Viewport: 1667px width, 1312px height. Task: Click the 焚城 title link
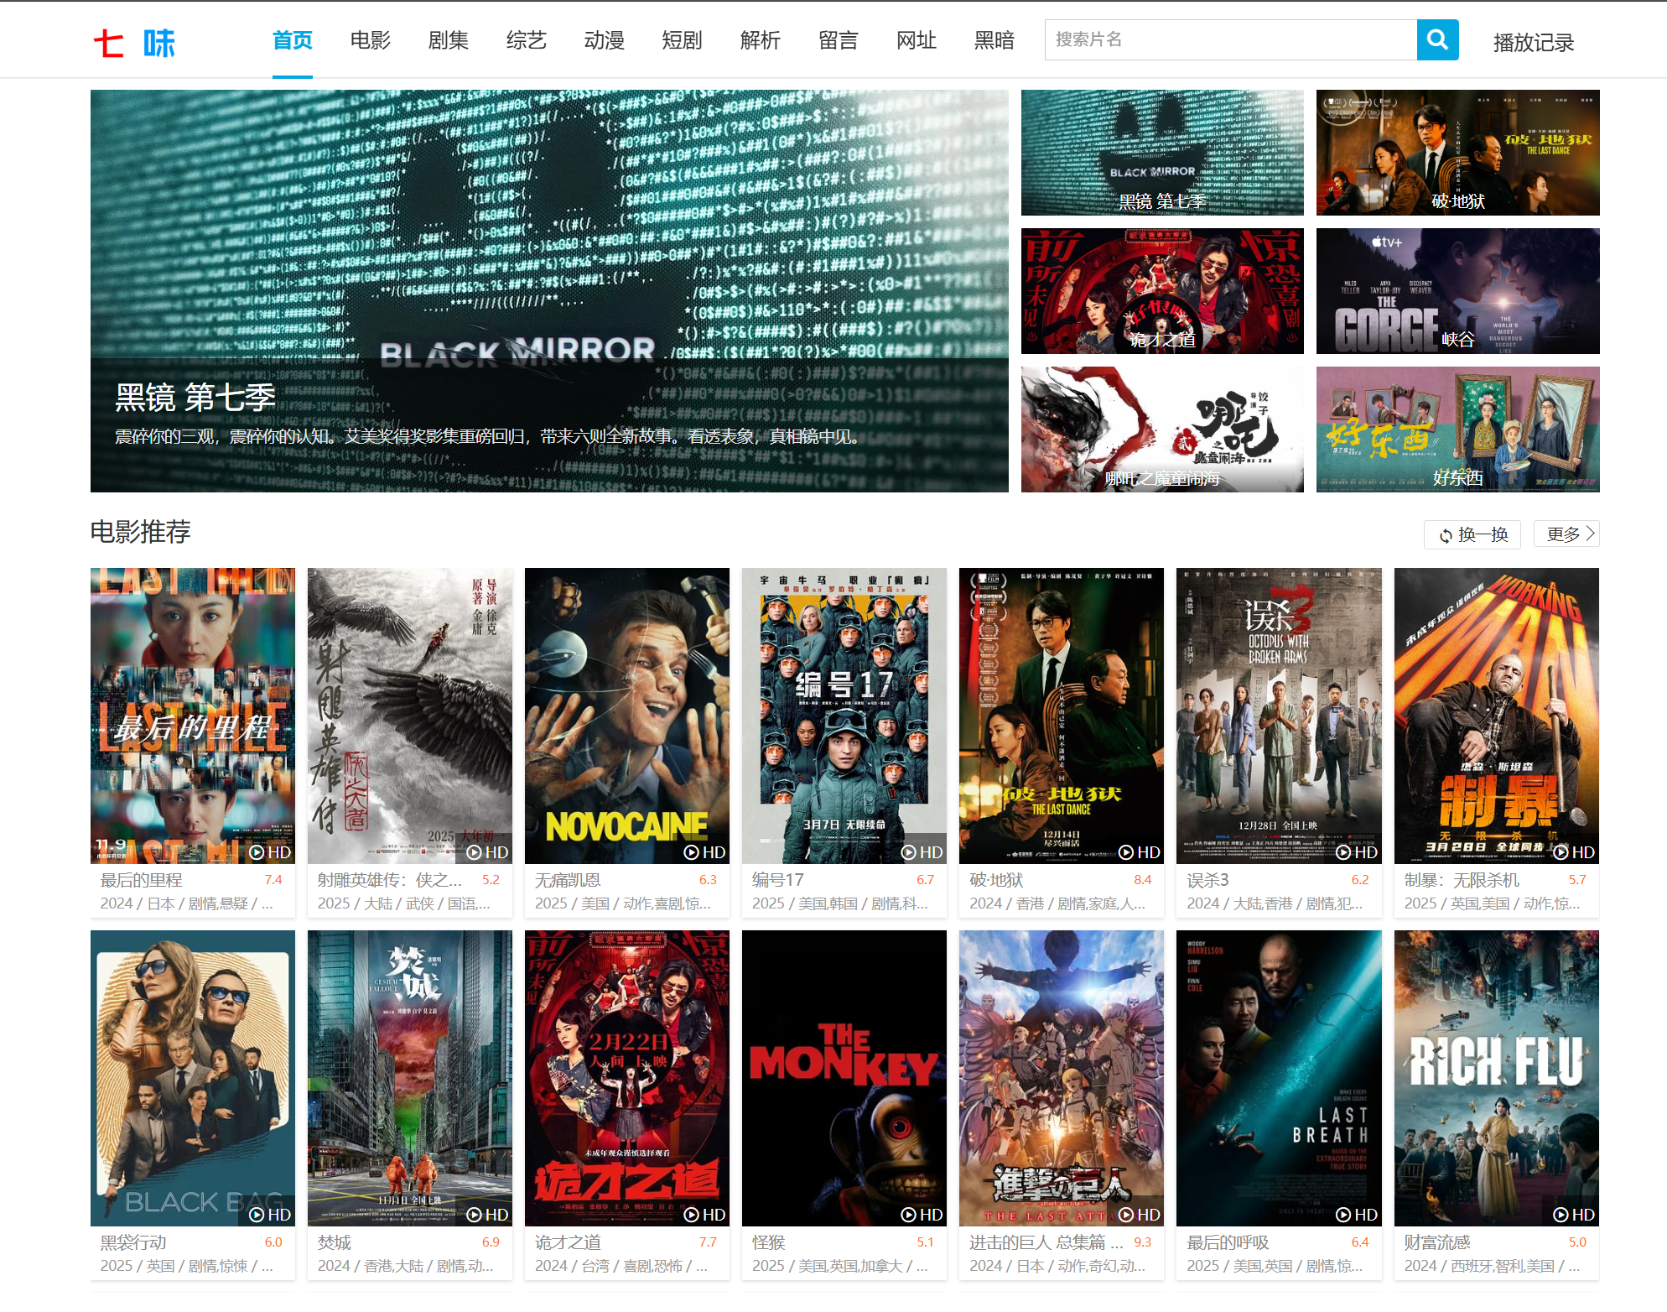click(335, 1242)
